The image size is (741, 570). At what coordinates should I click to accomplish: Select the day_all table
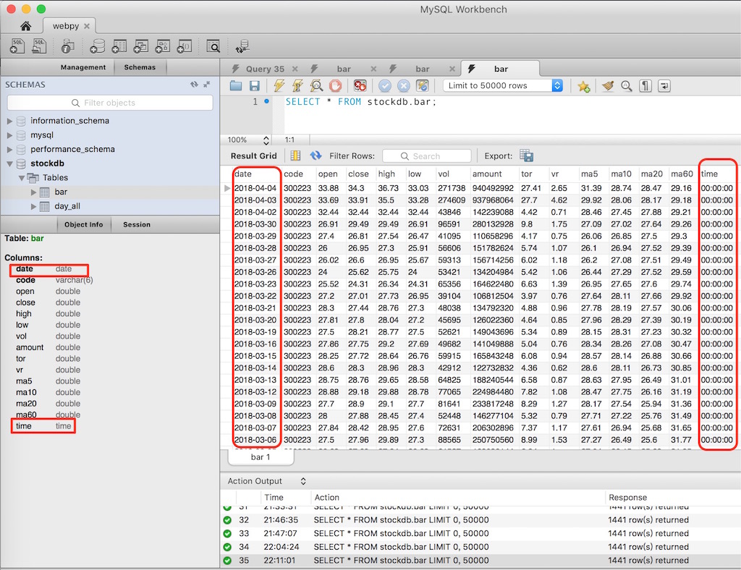tap(67, 206)
